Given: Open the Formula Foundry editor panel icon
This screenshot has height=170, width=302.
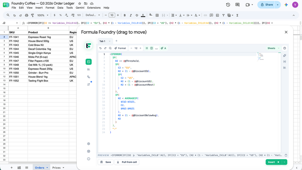Looking at the screenshot, I should click(x=89, y=62).
